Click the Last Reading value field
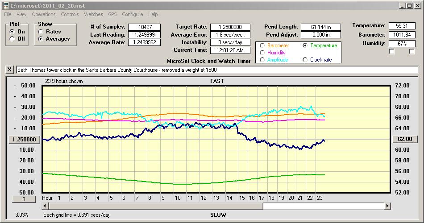Viewport: 424px width, 223px height. coord(145,35)
